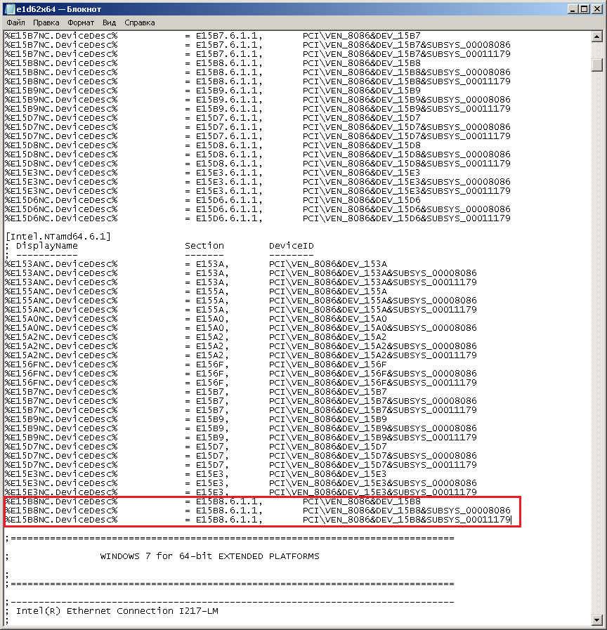Click PCI\VEN_8086&DEV_15A0&SUBSYS_00008086 text
607x630 pixels.
[372, 328]
